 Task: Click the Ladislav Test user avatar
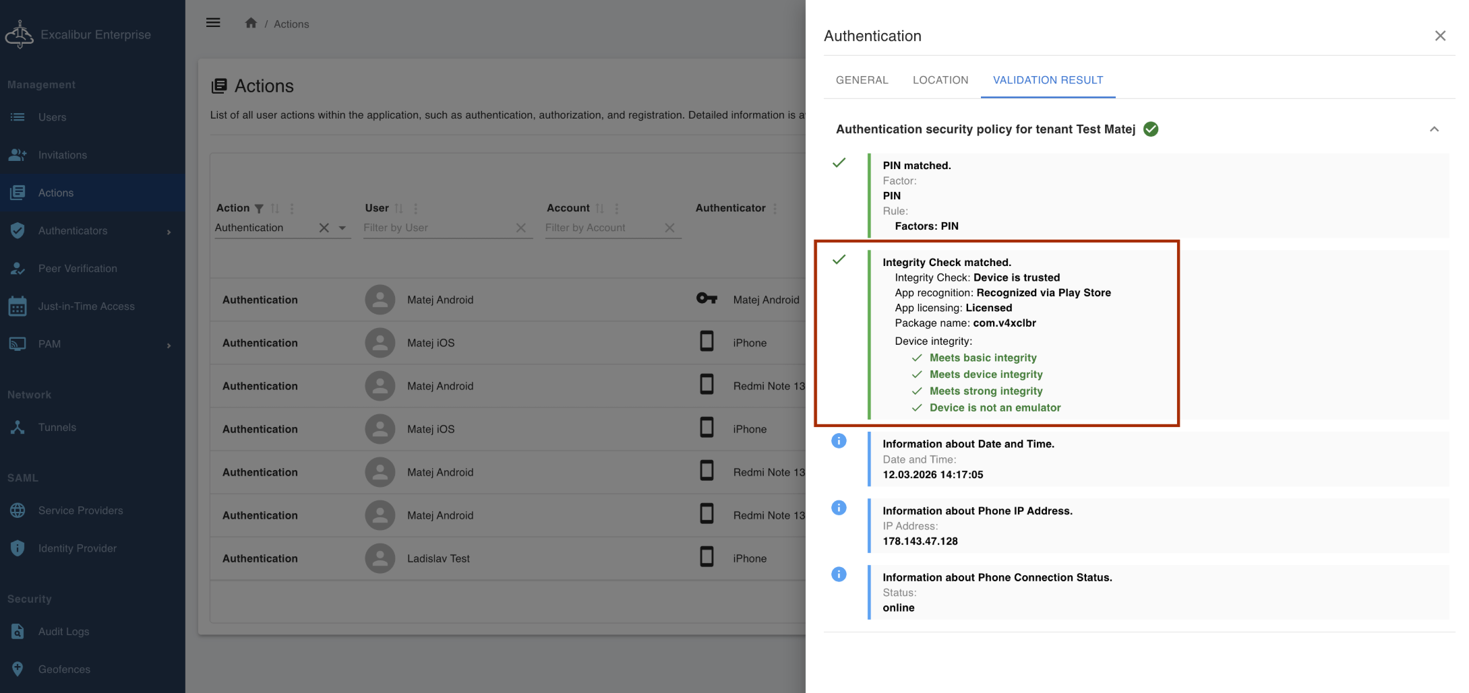[x=380, y=558]
